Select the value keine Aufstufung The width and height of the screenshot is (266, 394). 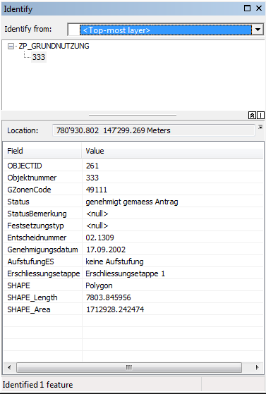(114, 261)
